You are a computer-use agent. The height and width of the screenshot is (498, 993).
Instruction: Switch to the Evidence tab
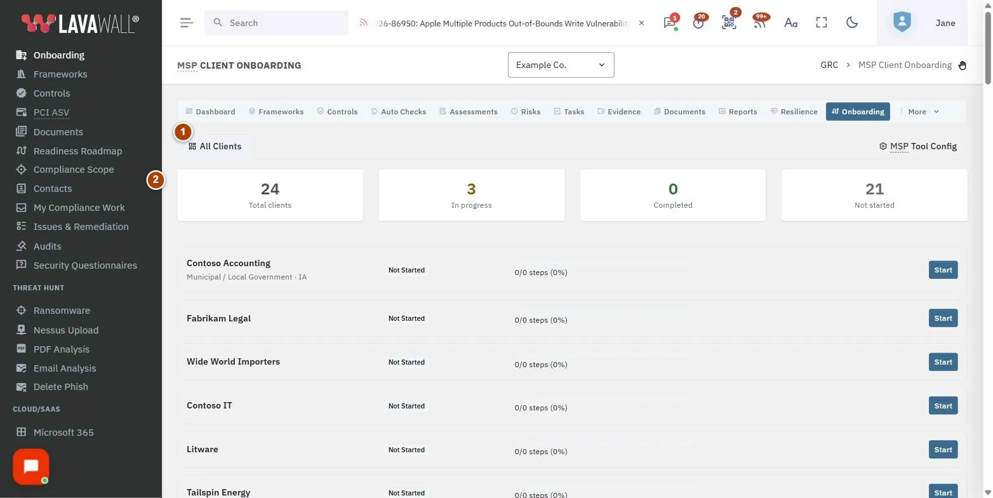[619, 112]
